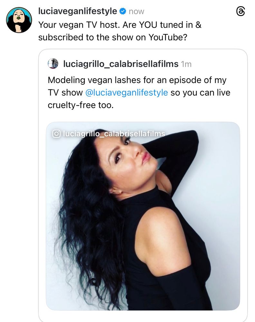Open luciaveganlifestyle's cartoon profile avatar
The height and width of the screenshot is (322, 255).
[x=19, y=20]
